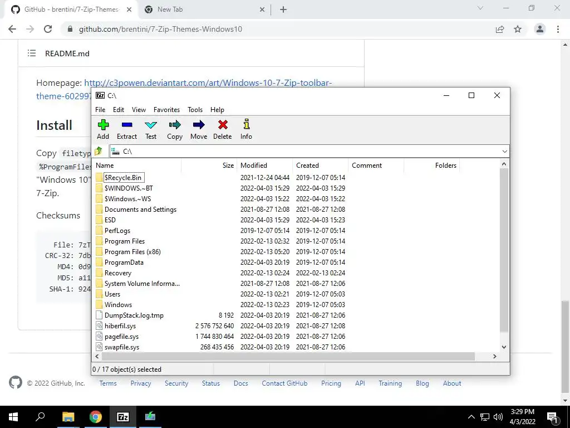Open Chrome from the taskbar
Screen dimensions: 570x428
[x=96, y=417]
